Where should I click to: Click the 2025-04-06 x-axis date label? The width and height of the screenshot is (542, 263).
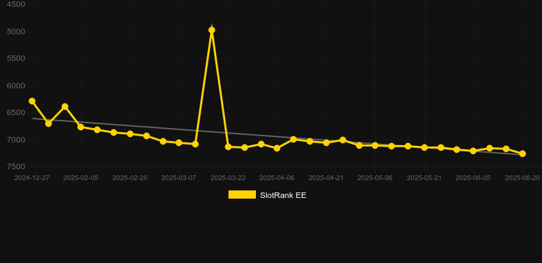point(277,178)
